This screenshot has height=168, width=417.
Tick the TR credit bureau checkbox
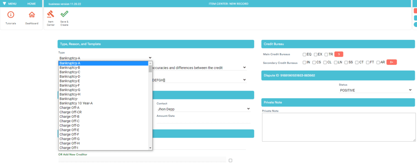(326, 54)
